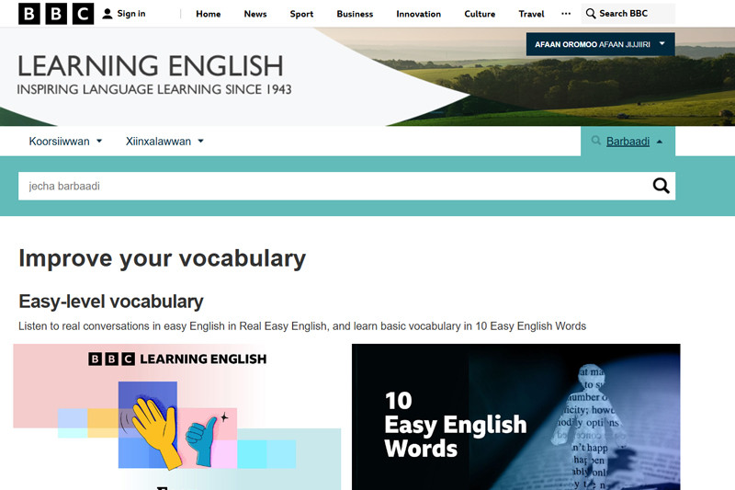Click the Sign in person icon

coord(107,14)
